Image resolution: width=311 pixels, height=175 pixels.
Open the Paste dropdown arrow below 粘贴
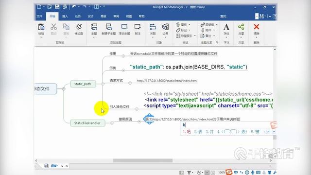pos(41,37)
